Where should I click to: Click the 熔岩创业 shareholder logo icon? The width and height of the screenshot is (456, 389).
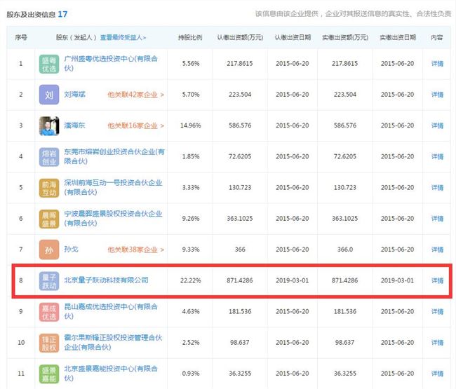(x=49, y=157)
